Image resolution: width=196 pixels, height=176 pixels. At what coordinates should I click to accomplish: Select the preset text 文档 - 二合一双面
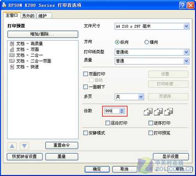(34, 61)
